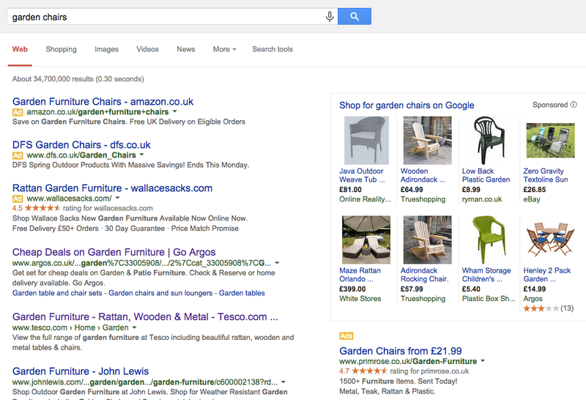Open DFS Garden Chairs result

81,145
